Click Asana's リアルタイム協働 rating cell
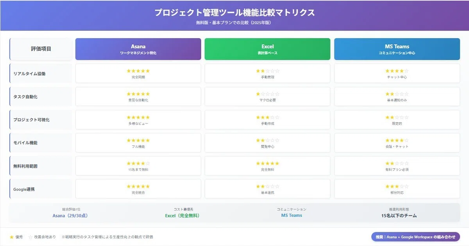Viewport: 469px width, 246px height. (138, 73)
